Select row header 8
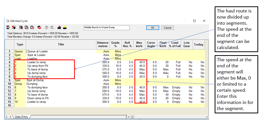 9,77
